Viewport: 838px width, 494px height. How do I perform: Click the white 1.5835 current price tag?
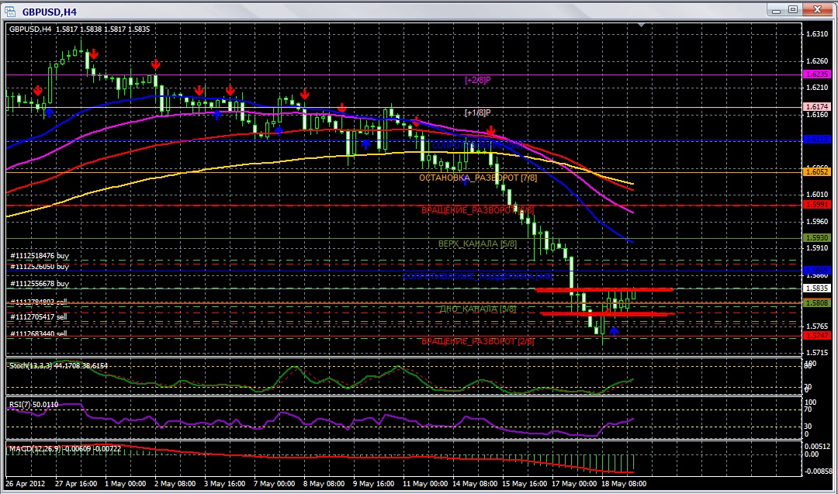click(x=816, y=288)
